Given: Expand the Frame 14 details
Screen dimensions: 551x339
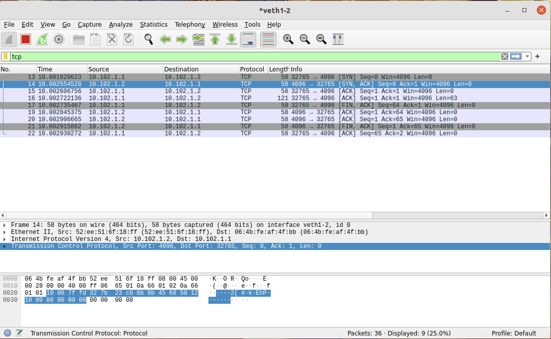Looking at the screenshot, I should 4,225.
